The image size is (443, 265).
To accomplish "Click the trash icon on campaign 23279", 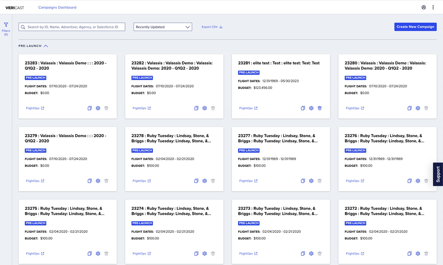I will [x=106, y=181].
